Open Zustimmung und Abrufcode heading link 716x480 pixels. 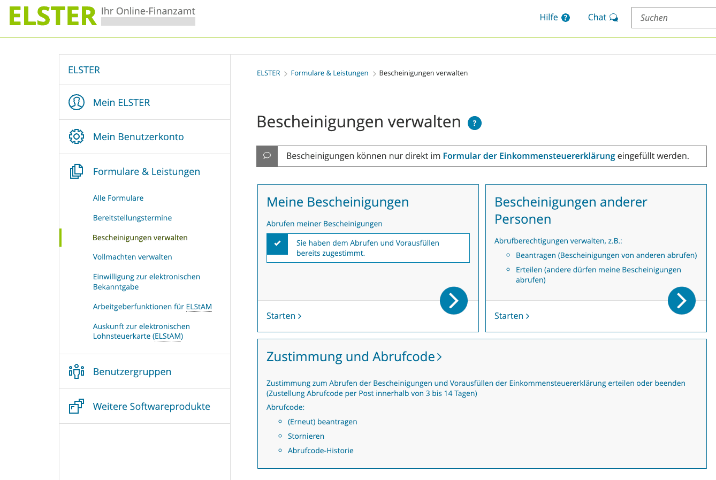click(x=354, y=356)
